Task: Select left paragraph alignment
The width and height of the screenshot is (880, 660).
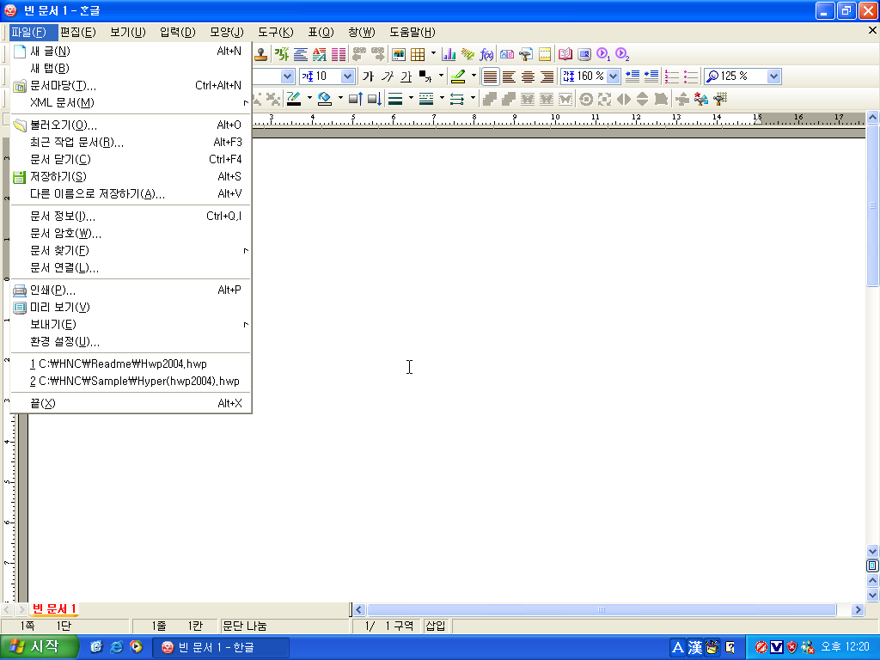Action: click(x=509, y=76)
